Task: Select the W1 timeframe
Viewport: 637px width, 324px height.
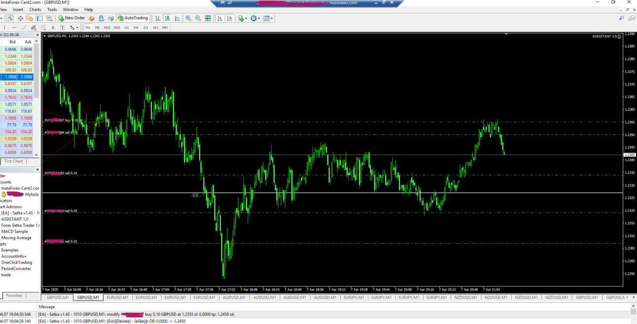Action: coord(156,28)
